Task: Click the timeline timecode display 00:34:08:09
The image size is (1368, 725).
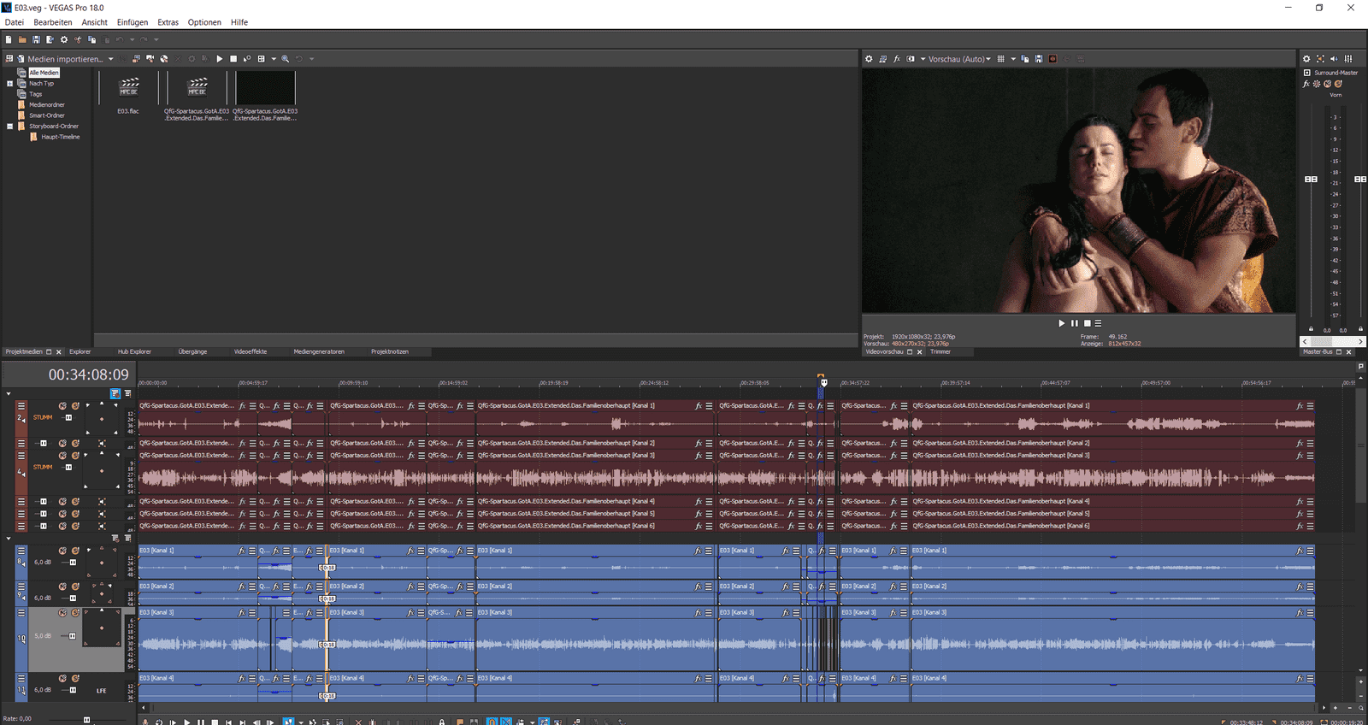Action: [88, 374]
